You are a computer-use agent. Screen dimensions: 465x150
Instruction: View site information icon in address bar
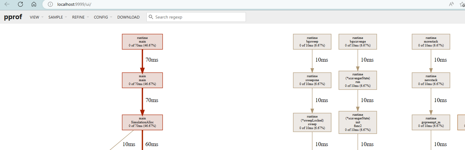point(50,4)
